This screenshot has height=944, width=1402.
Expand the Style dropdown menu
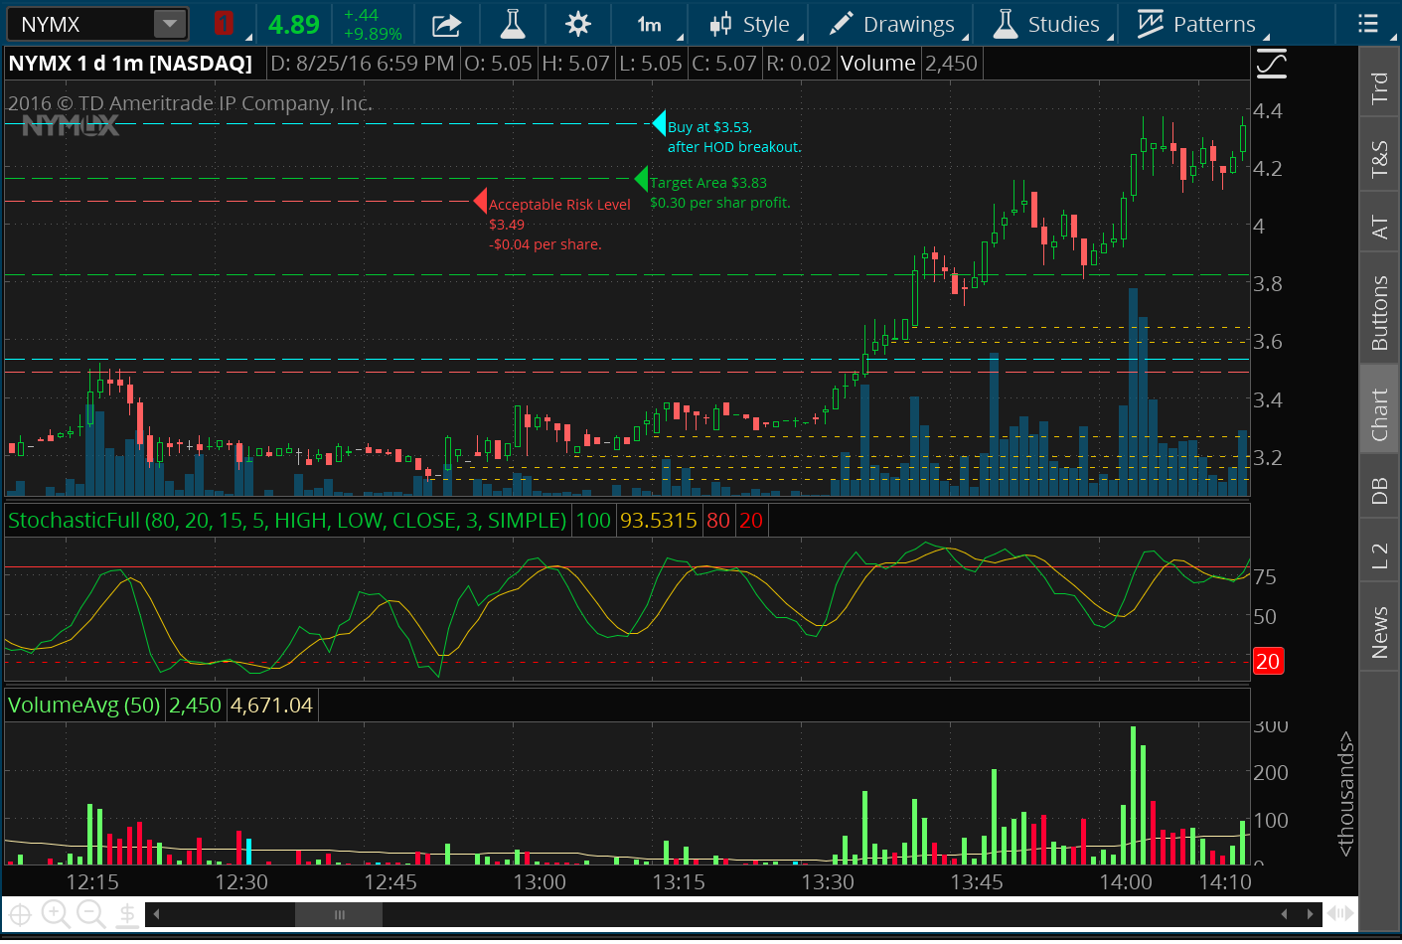point(751,25)
